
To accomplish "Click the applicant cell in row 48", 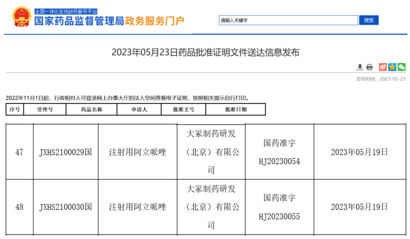I will (211, 207).
